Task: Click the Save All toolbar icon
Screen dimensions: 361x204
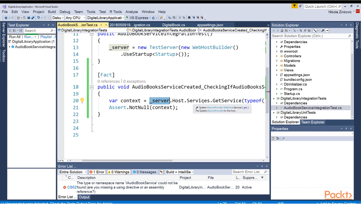Action: click(32, 18)
